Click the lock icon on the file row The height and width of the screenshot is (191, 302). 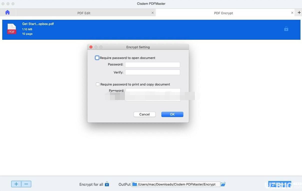(286, 29)
